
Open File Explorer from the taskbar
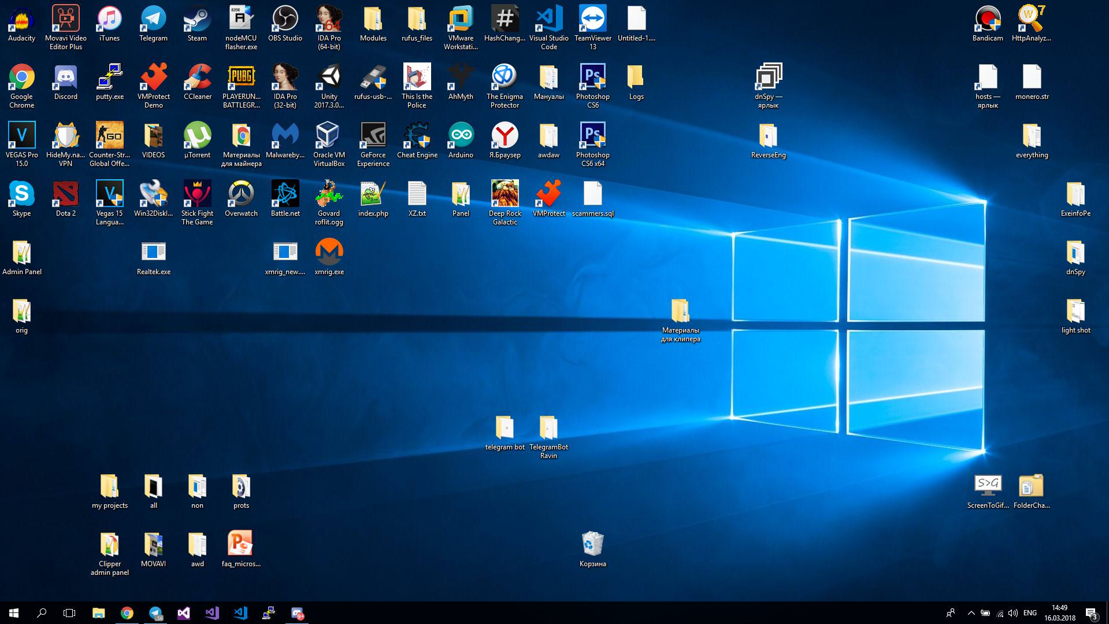coord(98,612)
